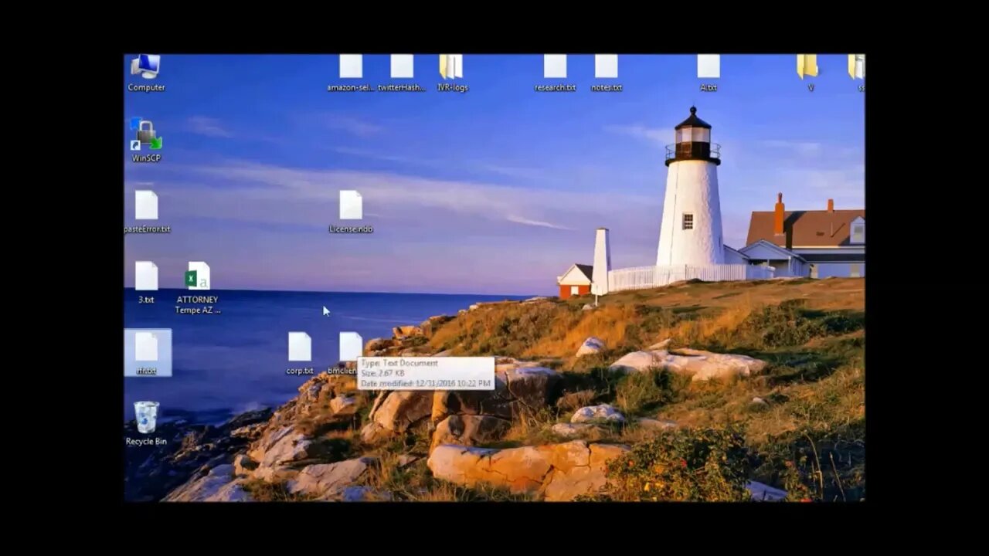Select the amazon-sel... file icon
Image resolution: width=989 pixels, height=556 pixels.
pos(351,73)
